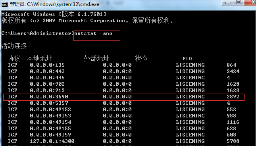
Task: Click local address 0.0.0.0:49155
Action: coord(50,129)
